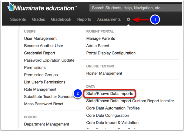Choose Mass Password Reset

click(44, 104)
